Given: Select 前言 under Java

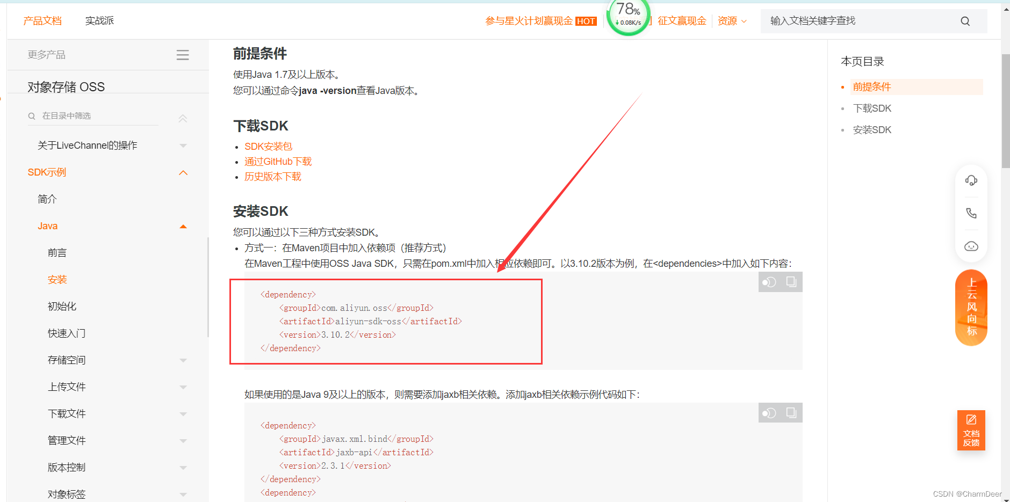Looking at the screenshot, I should (57, 253).
